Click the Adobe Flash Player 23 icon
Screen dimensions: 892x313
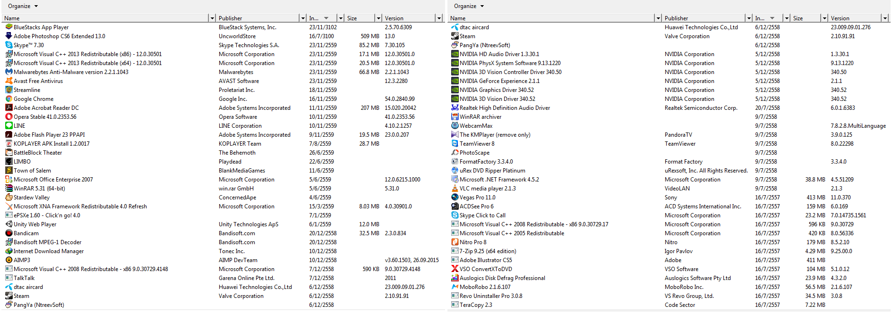[x=9, y=135]
